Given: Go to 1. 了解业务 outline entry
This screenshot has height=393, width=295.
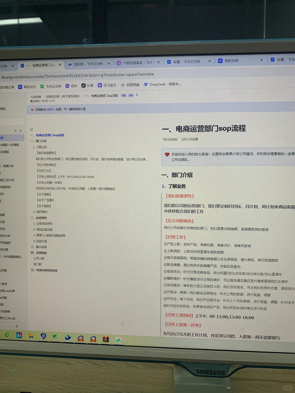Looking at the screenshot, I should click(40, 147).
